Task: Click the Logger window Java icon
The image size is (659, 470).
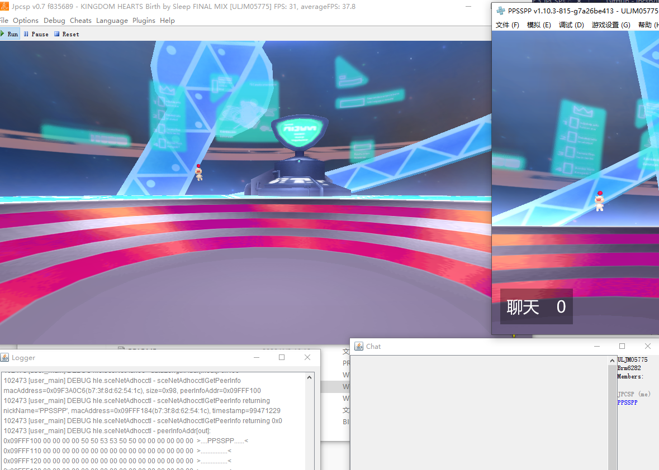Action: (x=4, y=358)
